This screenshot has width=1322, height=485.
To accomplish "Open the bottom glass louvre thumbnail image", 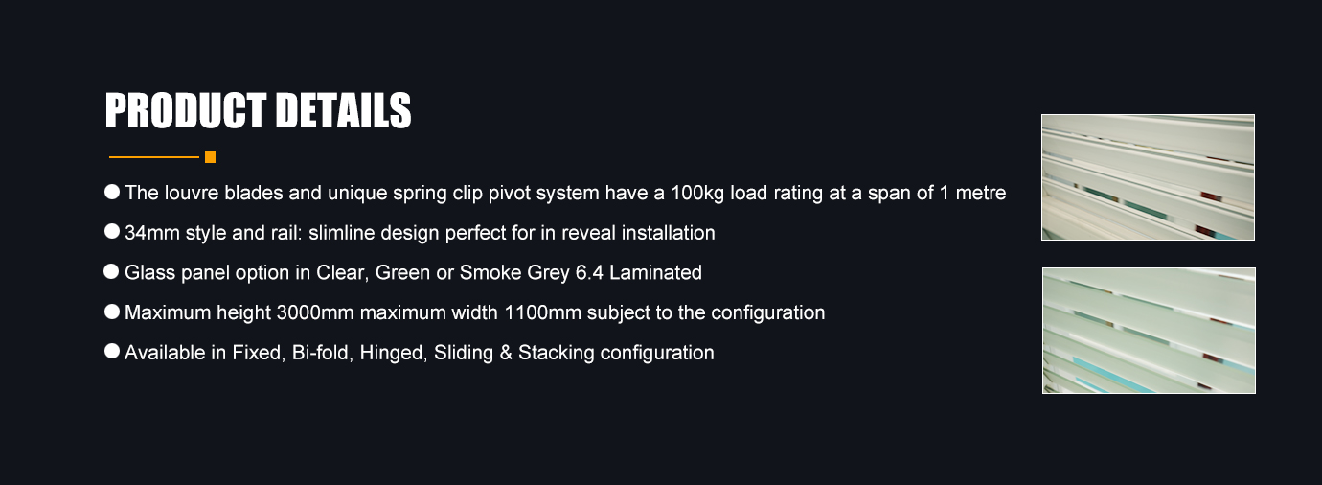I will pyautogui.click(x=1149, y=331).
